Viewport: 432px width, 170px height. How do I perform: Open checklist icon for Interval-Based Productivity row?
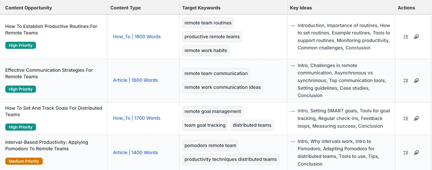pos(405,153)
